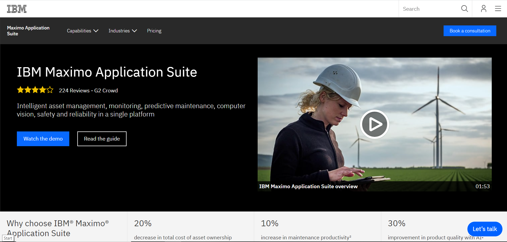Click Read the guide button
The image size is (507, 242).
pyautogui.click(x=102, y=139)
